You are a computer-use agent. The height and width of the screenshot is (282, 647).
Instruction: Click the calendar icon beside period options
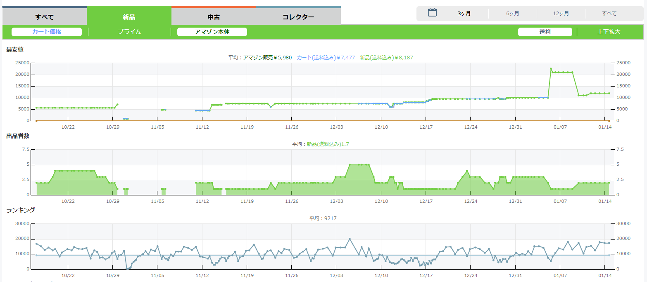tap(432, 12)
